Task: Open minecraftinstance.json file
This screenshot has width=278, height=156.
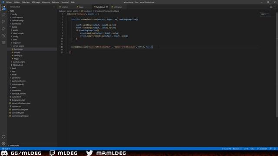Action: (21, 103)
